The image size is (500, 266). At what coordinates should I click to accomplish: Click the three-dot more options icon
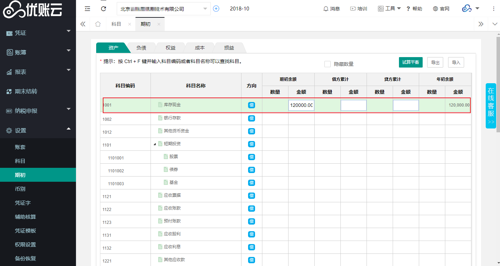point(494,9)
